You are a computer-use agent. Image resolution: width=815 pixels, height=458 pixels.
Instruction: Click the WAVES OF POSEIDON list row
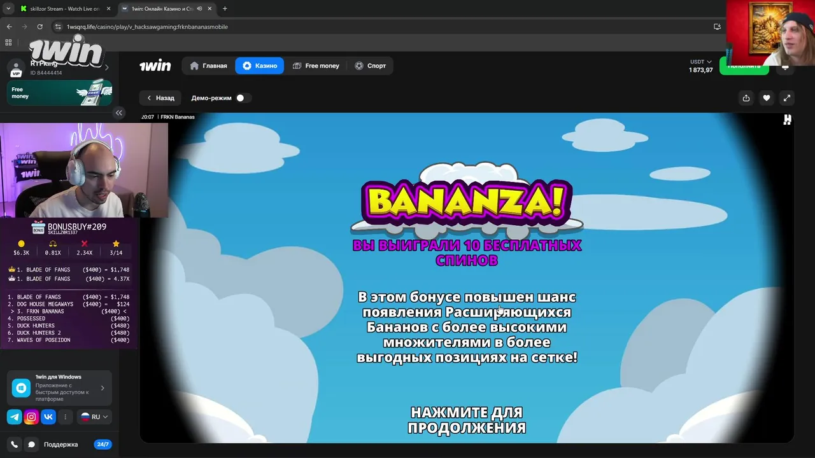[x=69, y=340]
